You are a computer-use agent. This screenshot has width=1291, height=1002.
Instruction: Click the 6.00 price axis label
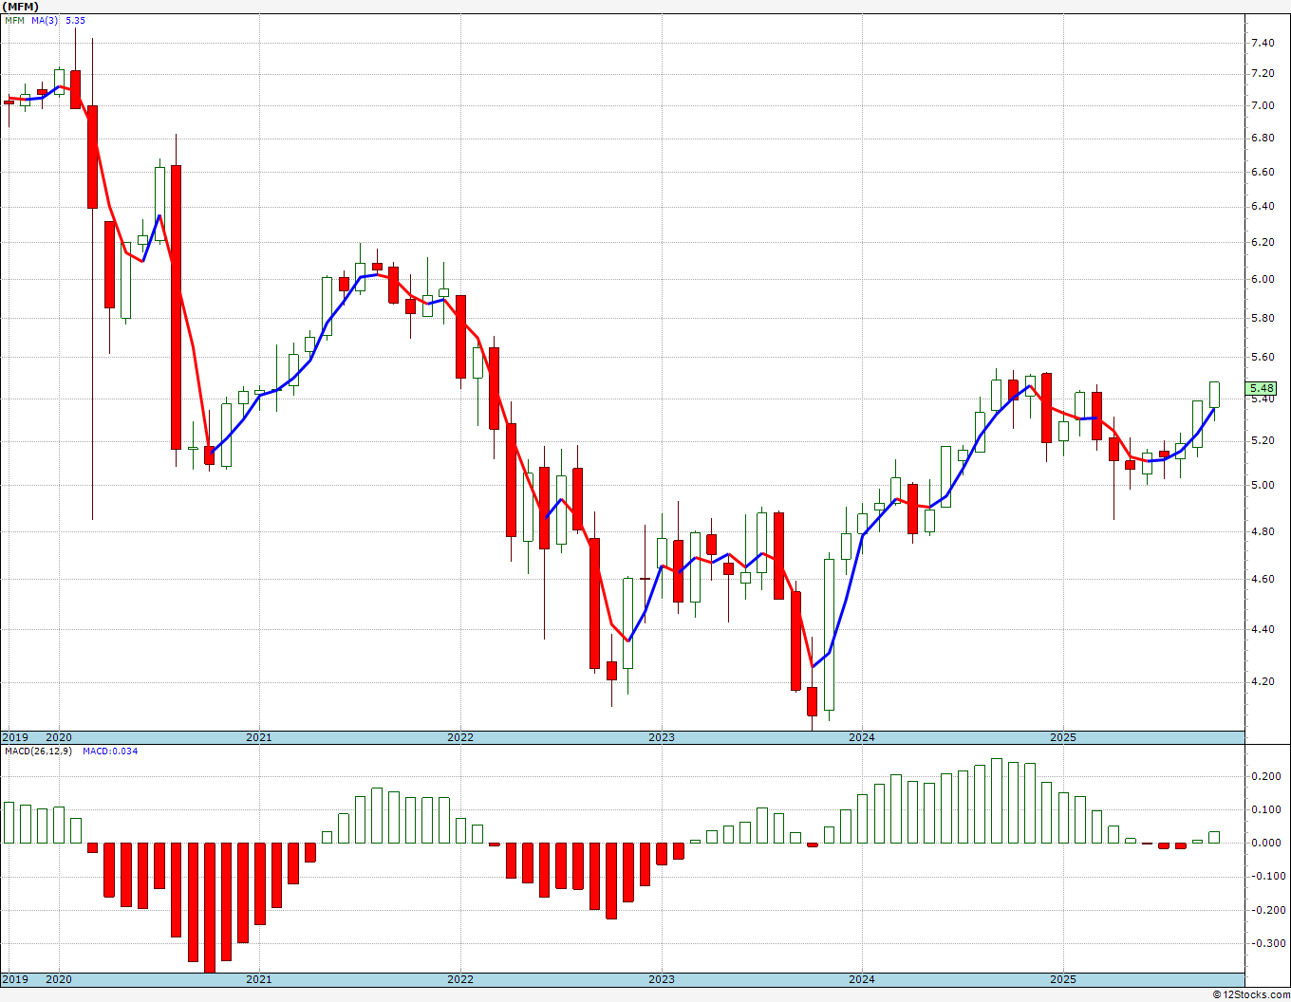(1263, 279)
